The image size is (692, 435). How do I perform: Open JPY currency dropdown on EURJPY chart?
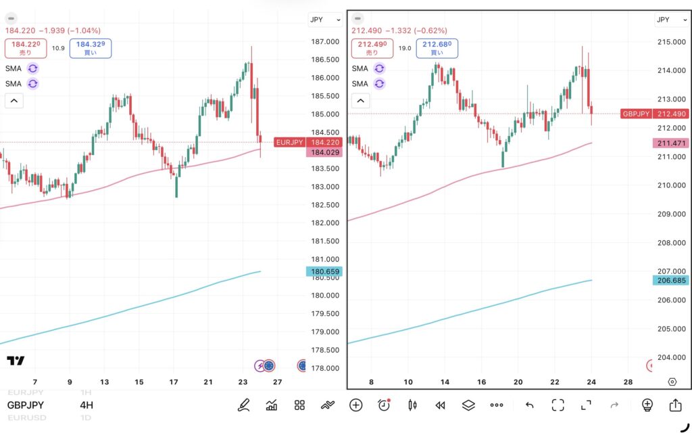pyautogui.click(x=325, y=20)
